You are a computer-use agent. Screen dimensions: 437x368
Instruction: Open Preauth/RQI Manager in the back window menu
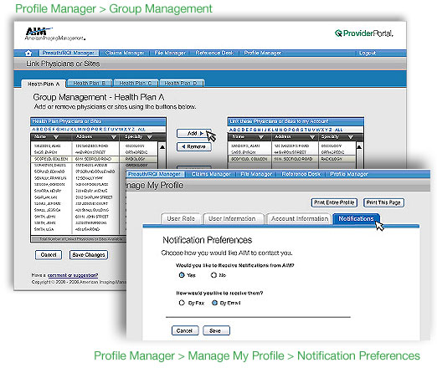tap(69, 53)
